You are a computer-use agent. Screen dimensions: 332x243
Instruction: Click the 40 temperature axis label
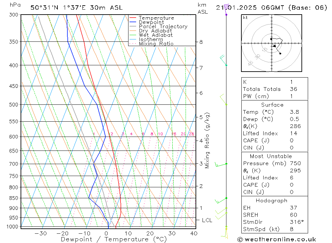point(194,234)
